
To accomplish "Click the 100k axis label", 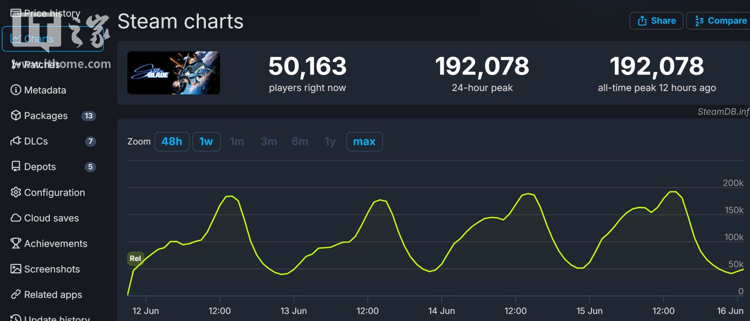I will click(x=733, y=237).
